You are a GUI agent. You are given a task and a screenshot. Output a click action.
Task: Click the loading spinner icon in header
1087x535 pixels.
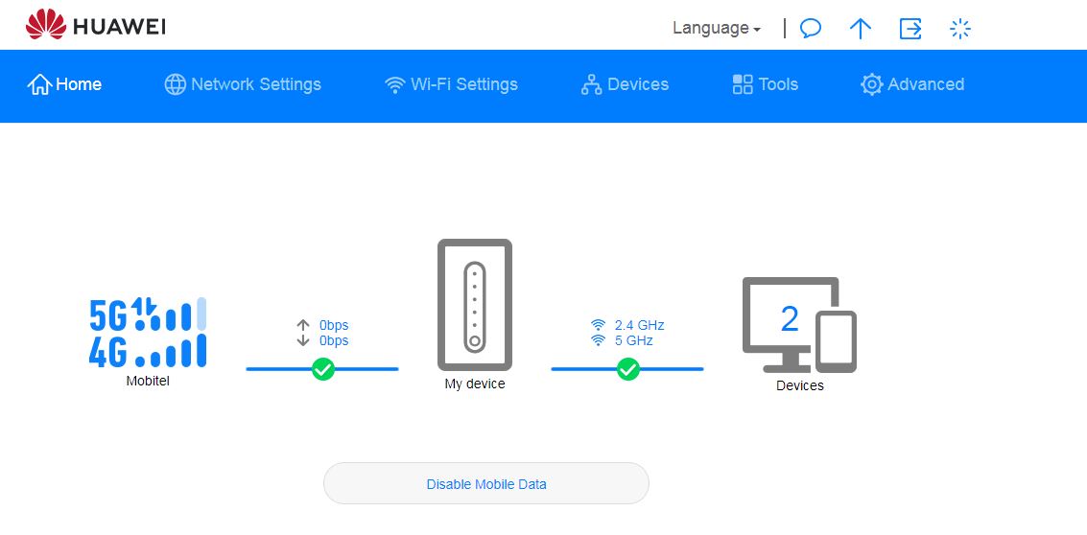[960, 29]
